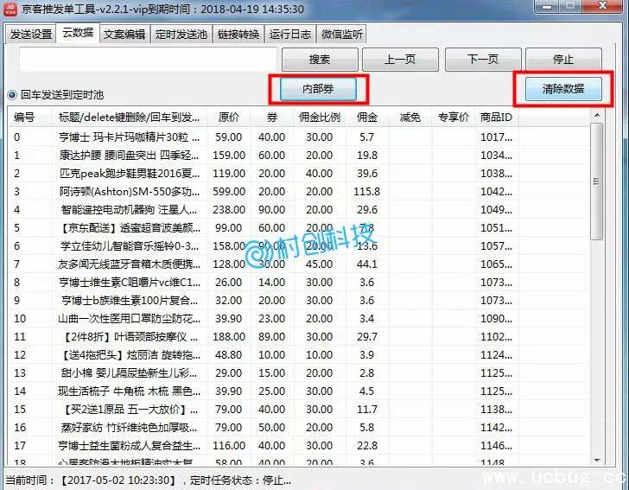This screenshot has width=629, height=490.
Task: Switch to the 云数据 tab
Action: 78,33
